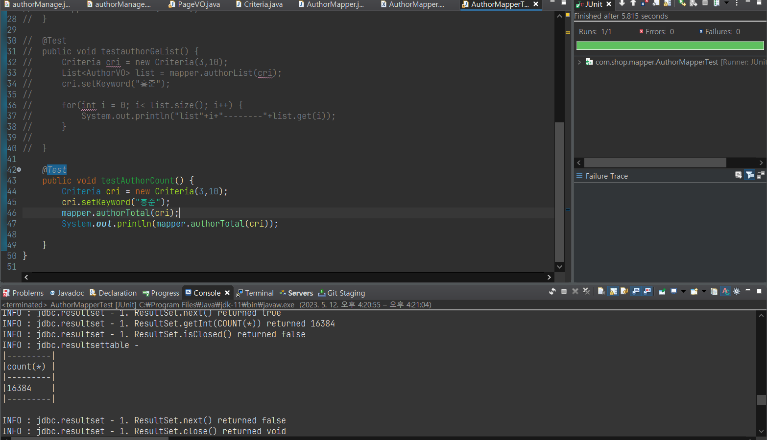The height and width of the screenshot is (440, 767).
Task: Expand com.shop.mapper.AuthorMapperTest tree node
Action: tap(579, 62)
